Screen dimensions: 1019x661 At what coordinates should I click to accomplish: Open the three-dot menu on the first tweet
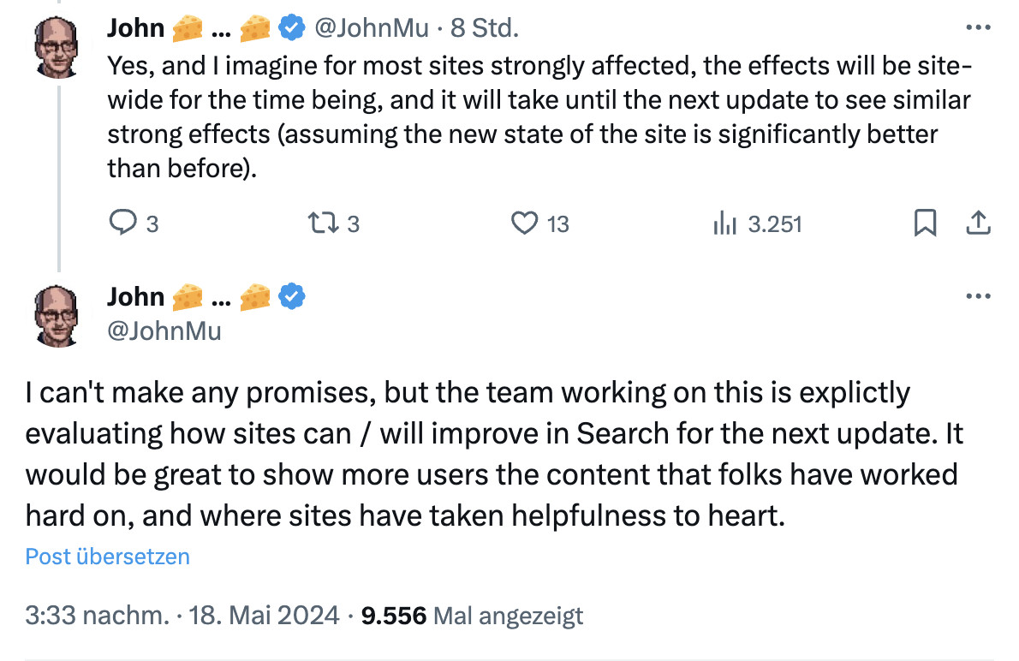coord(977,26)
